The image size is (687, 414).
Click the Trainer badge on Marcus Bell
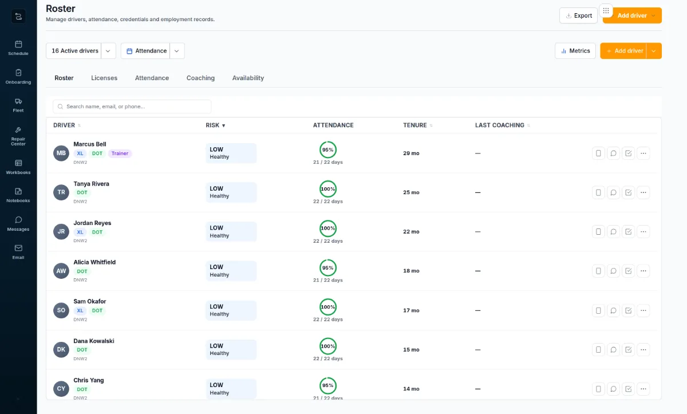[x=120, y=153]
